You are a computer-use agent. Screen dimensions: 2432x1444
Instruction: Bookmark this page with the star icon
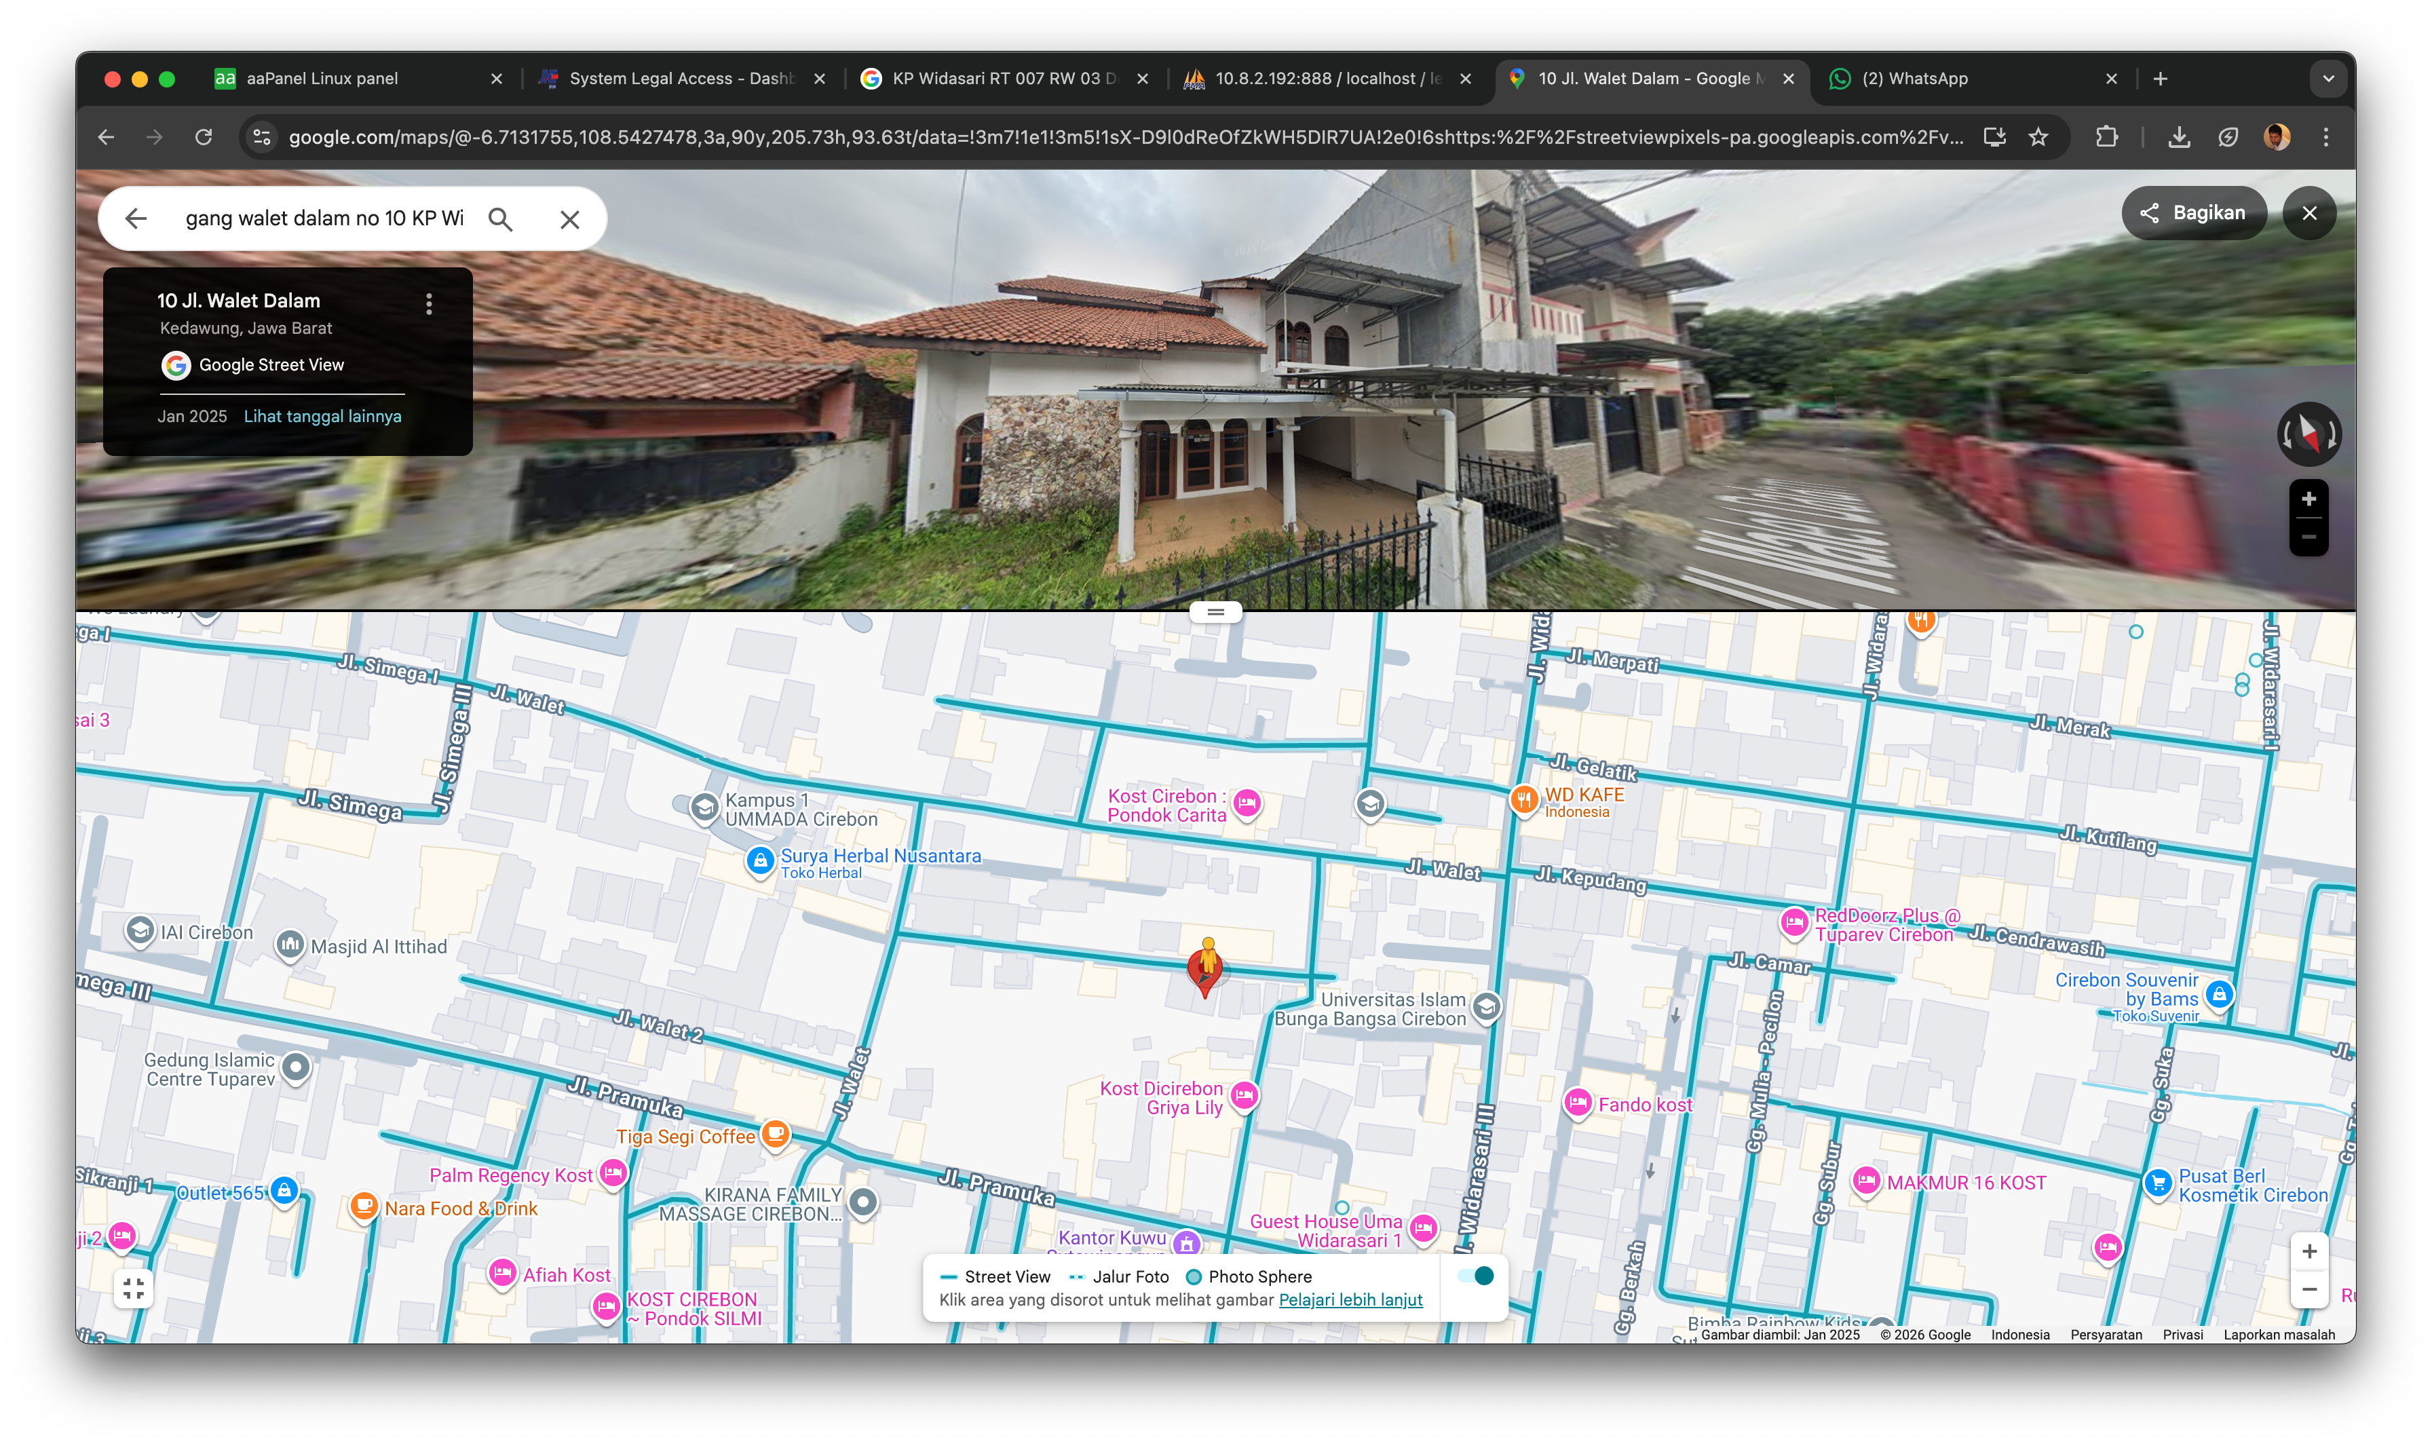(2039, 137)
